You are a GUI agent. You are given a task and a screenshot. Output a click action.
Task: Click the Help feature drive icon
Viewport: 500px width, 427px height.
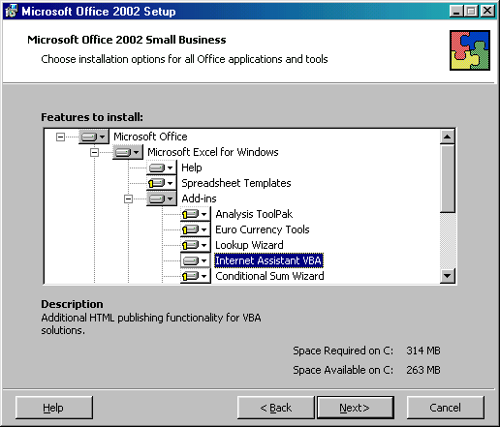[161, 168]
